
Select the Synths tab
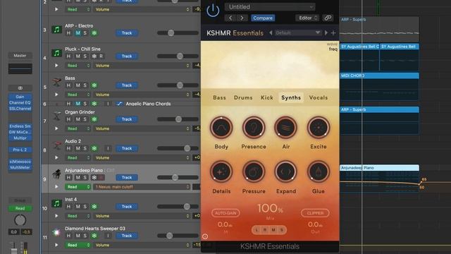pyautogui.click(x=291, y=97)
